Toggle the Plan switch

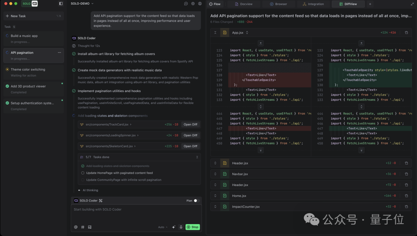(x=196, y=201)
